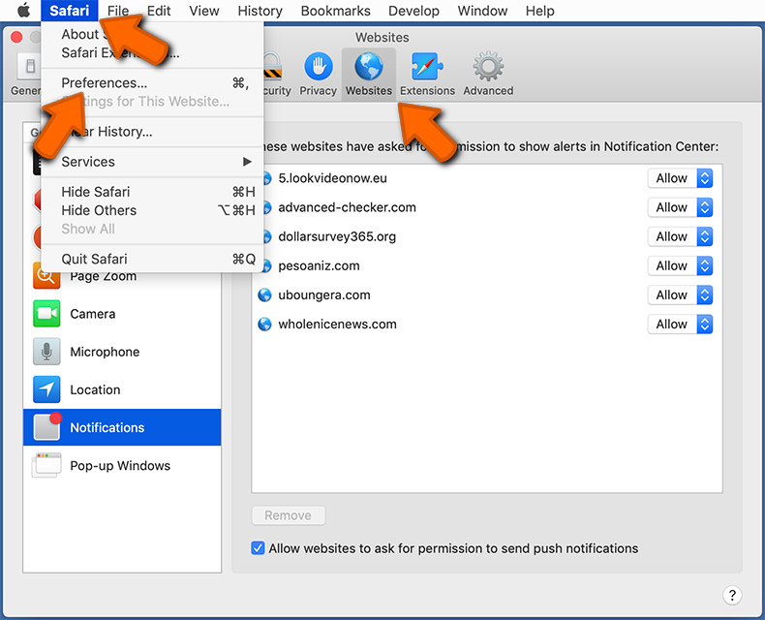Select the advanced-checker.com row

pos(487,207)
